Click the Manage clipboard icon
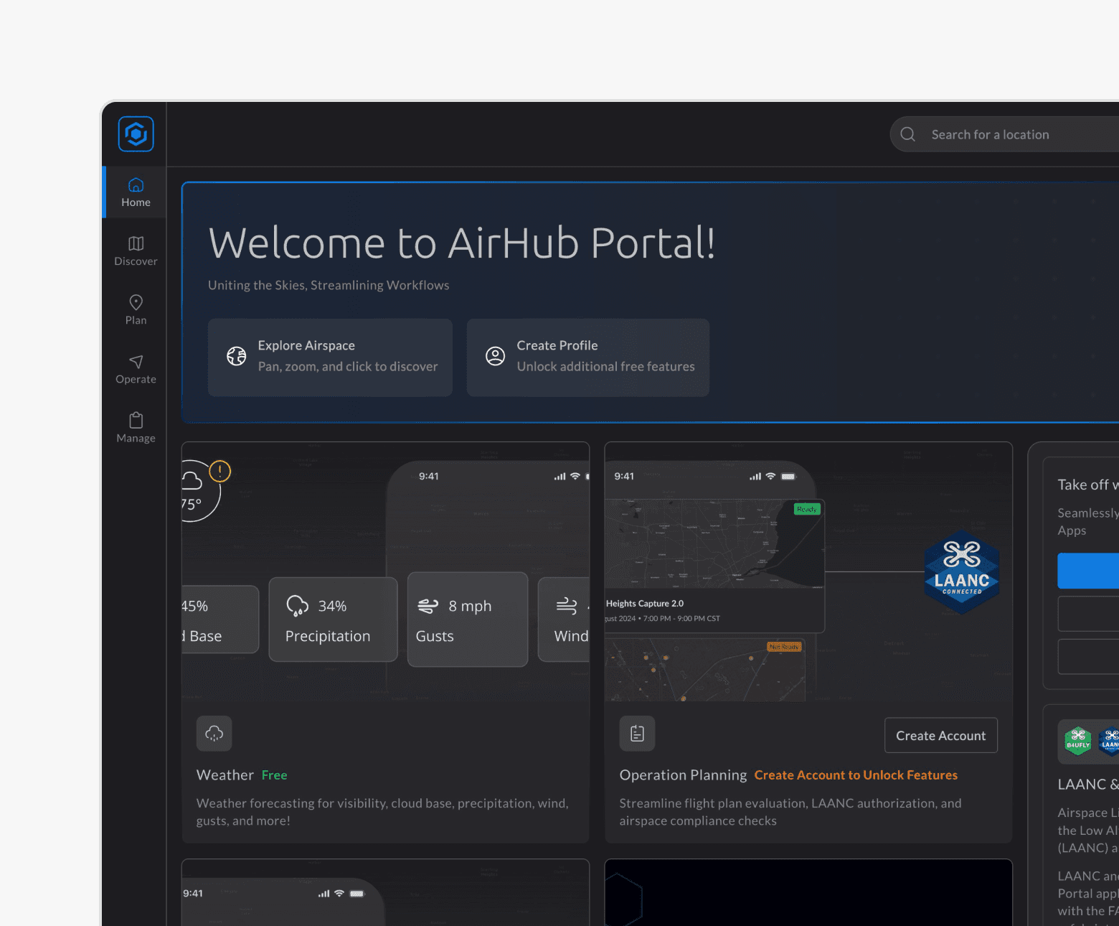 pyautogui.click(x=136, y=420)
